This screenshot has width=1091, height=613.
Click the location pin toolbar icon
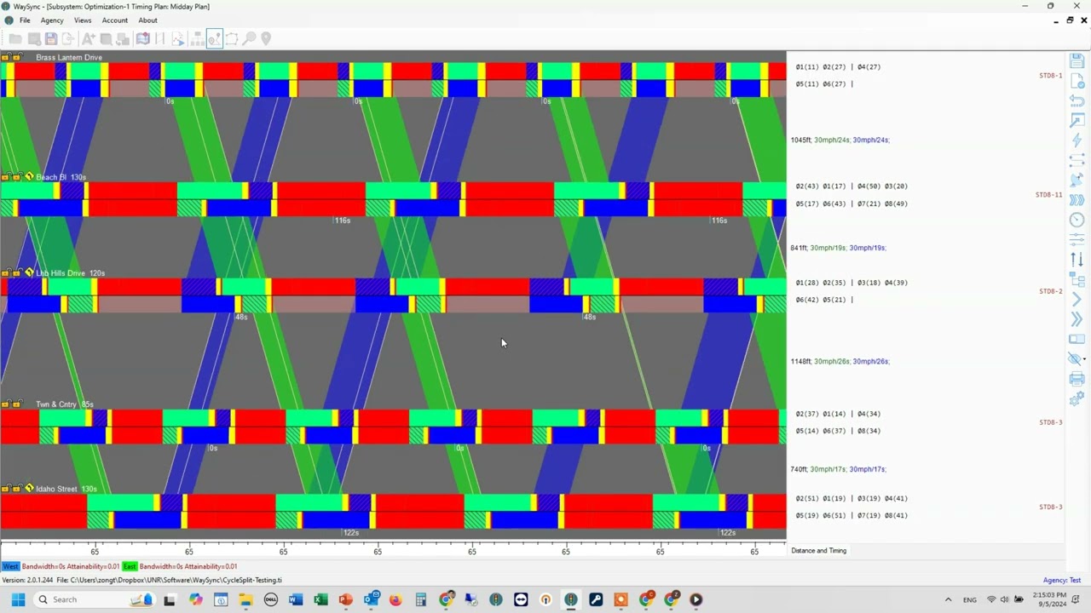266,38
